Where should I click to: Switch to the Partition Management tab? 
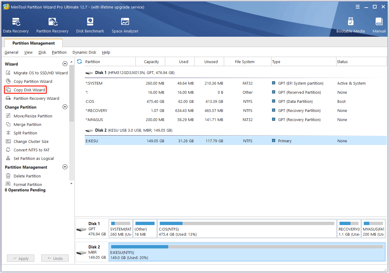[x=33, y=43]
